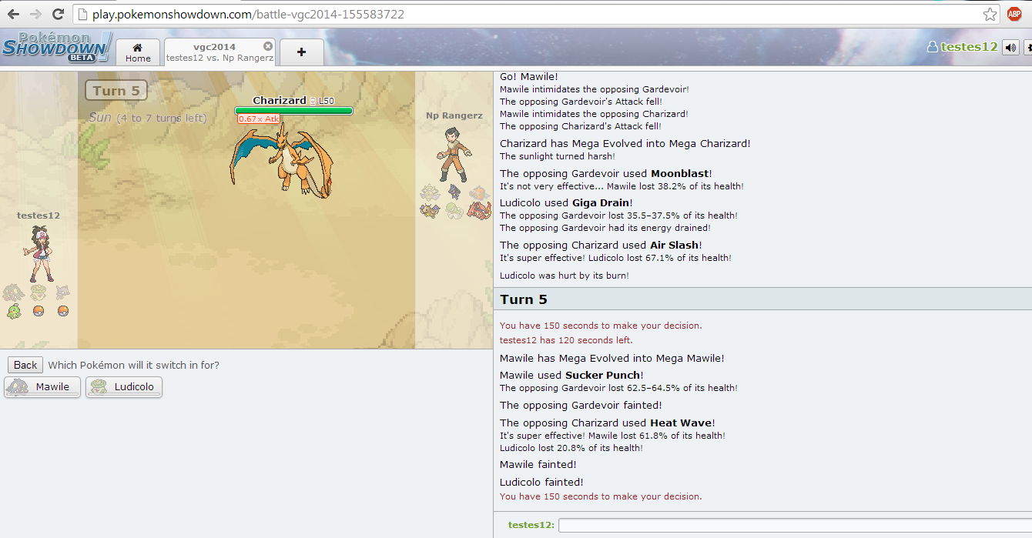Click the chat message input field
The image size is (1032, 538).
[794, 525]
